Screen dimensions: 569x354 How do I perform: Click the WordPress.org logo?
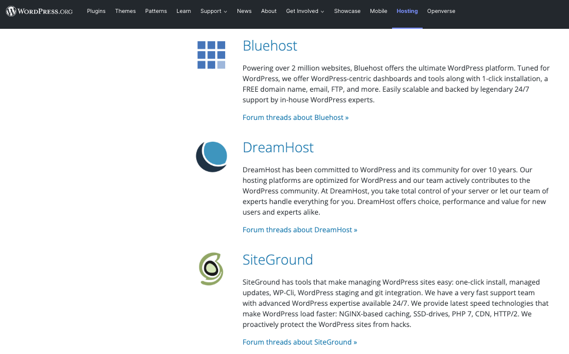[39, 11]
